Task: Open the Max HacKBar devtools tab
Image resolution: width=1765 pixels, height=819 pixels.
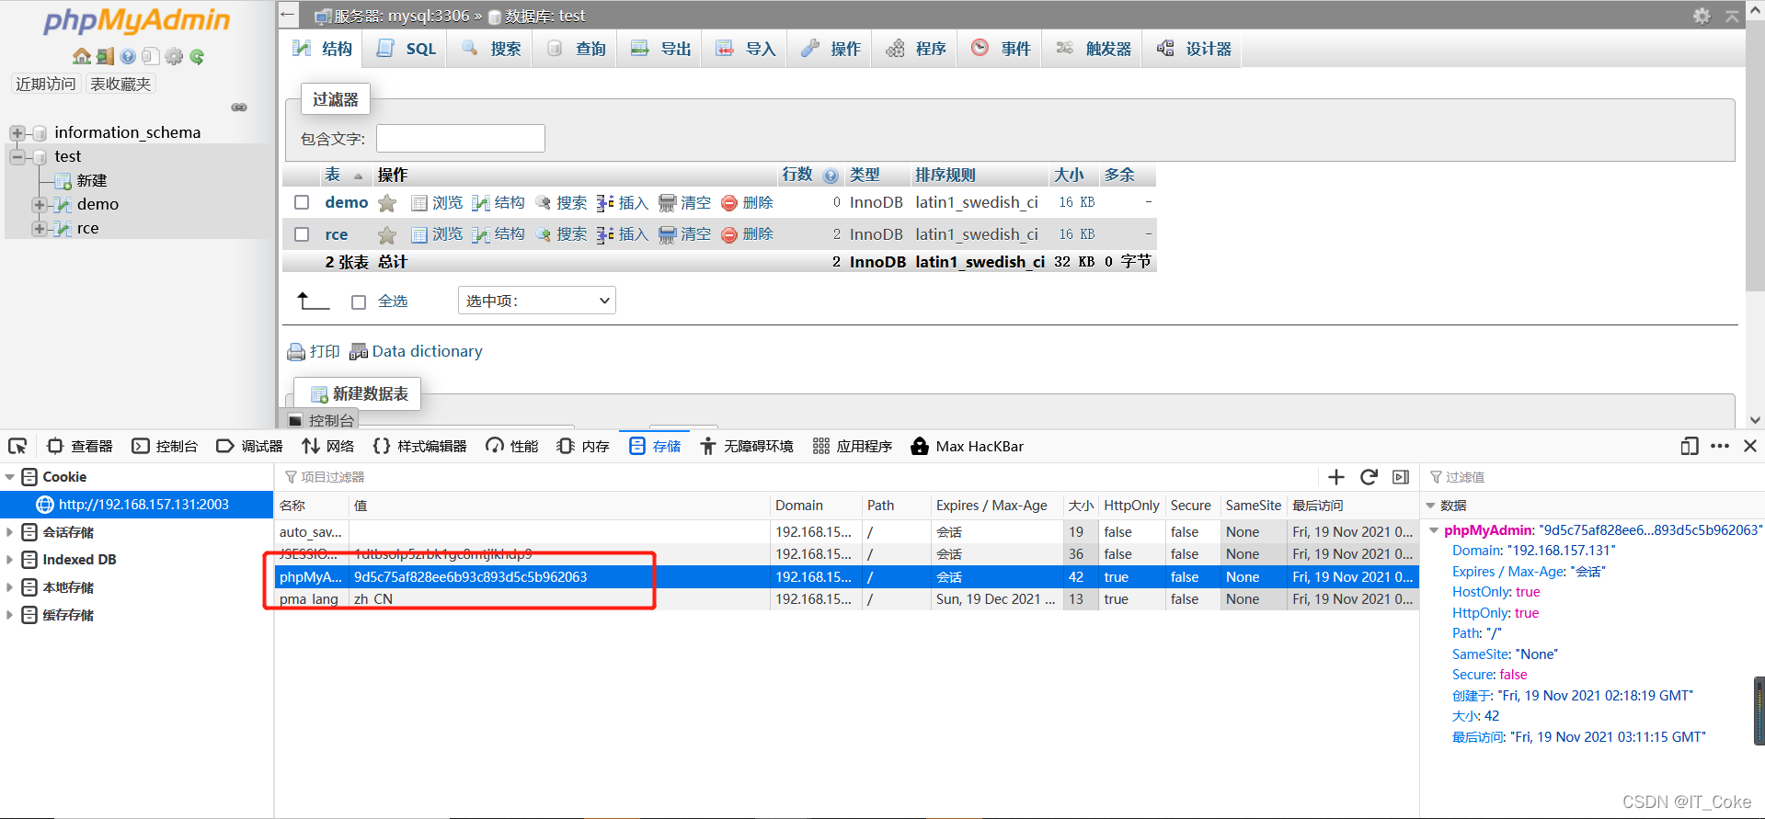Action: (967, 446)
